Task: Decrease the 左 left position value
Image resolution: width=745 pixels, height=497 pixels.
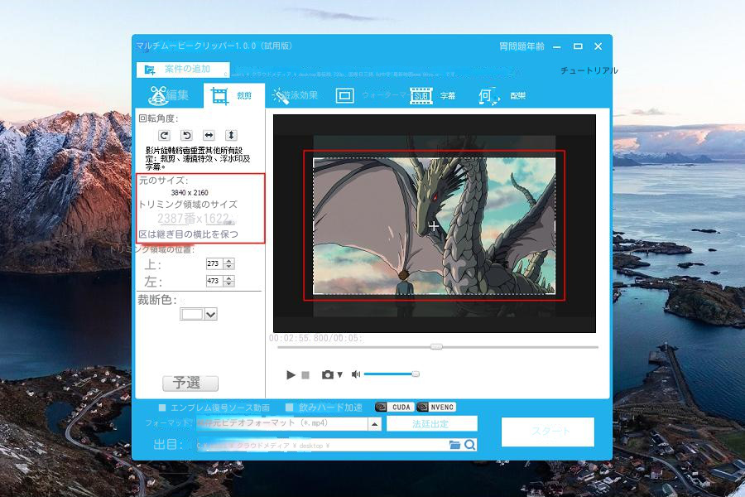Action: [229, 284]
